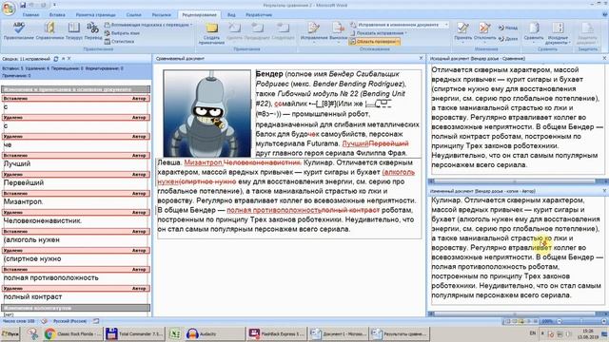Open Исправления в измененном документе dropdown
Viewport: 609px width, 342px height.
pyautogui.click(x=400, y=25)
